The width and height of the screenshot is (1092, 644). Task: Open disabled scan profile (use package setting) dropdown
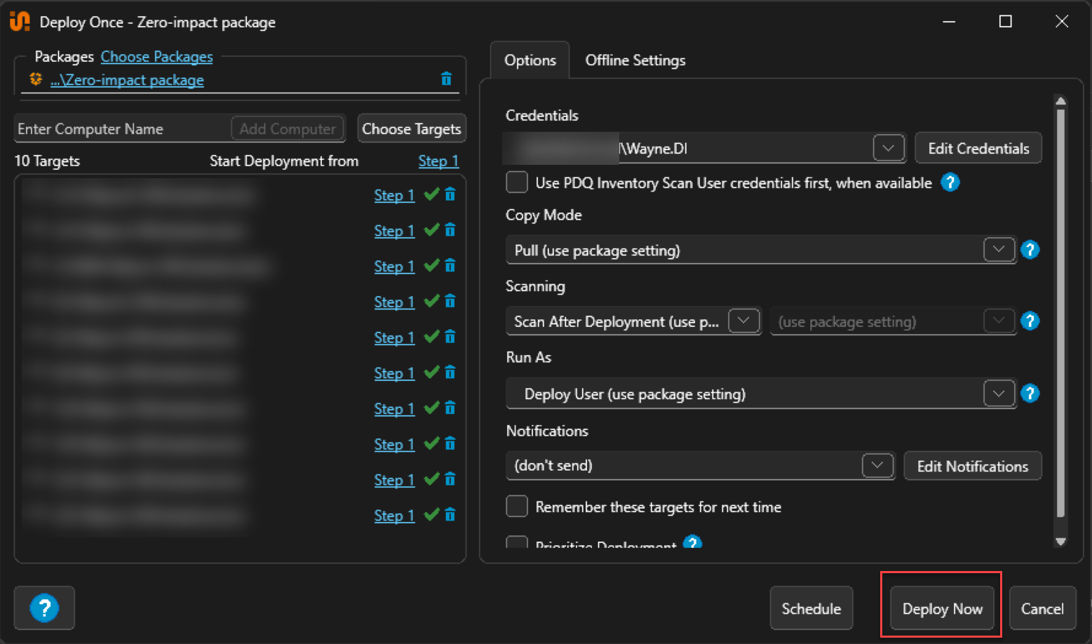[999, 321]
